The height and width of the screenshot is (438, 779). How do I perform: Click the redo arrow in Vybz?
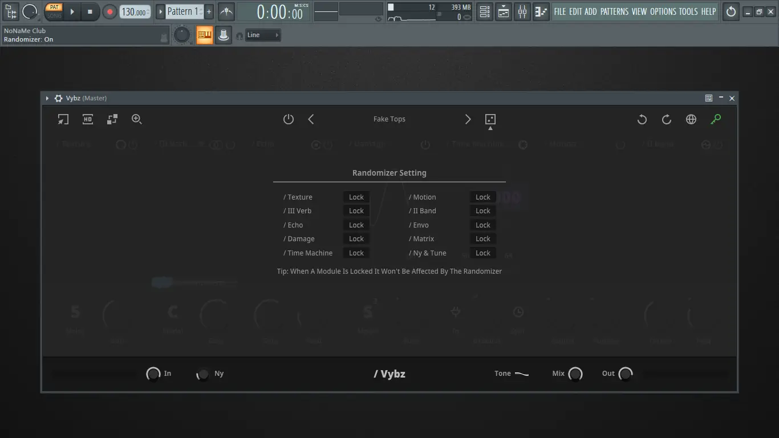click(666, 119)
